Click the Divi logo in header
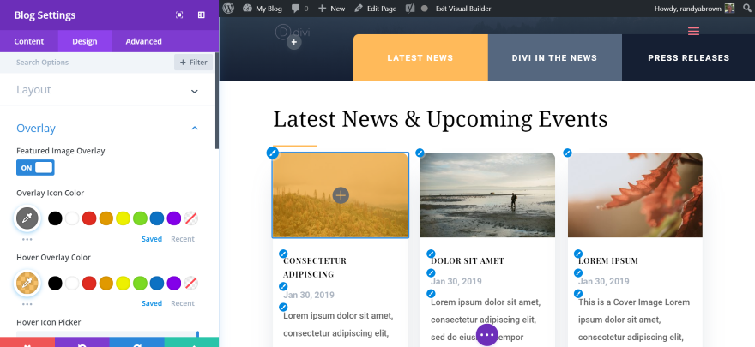This screenshot has height=347, width=755. tap(293, 33)
